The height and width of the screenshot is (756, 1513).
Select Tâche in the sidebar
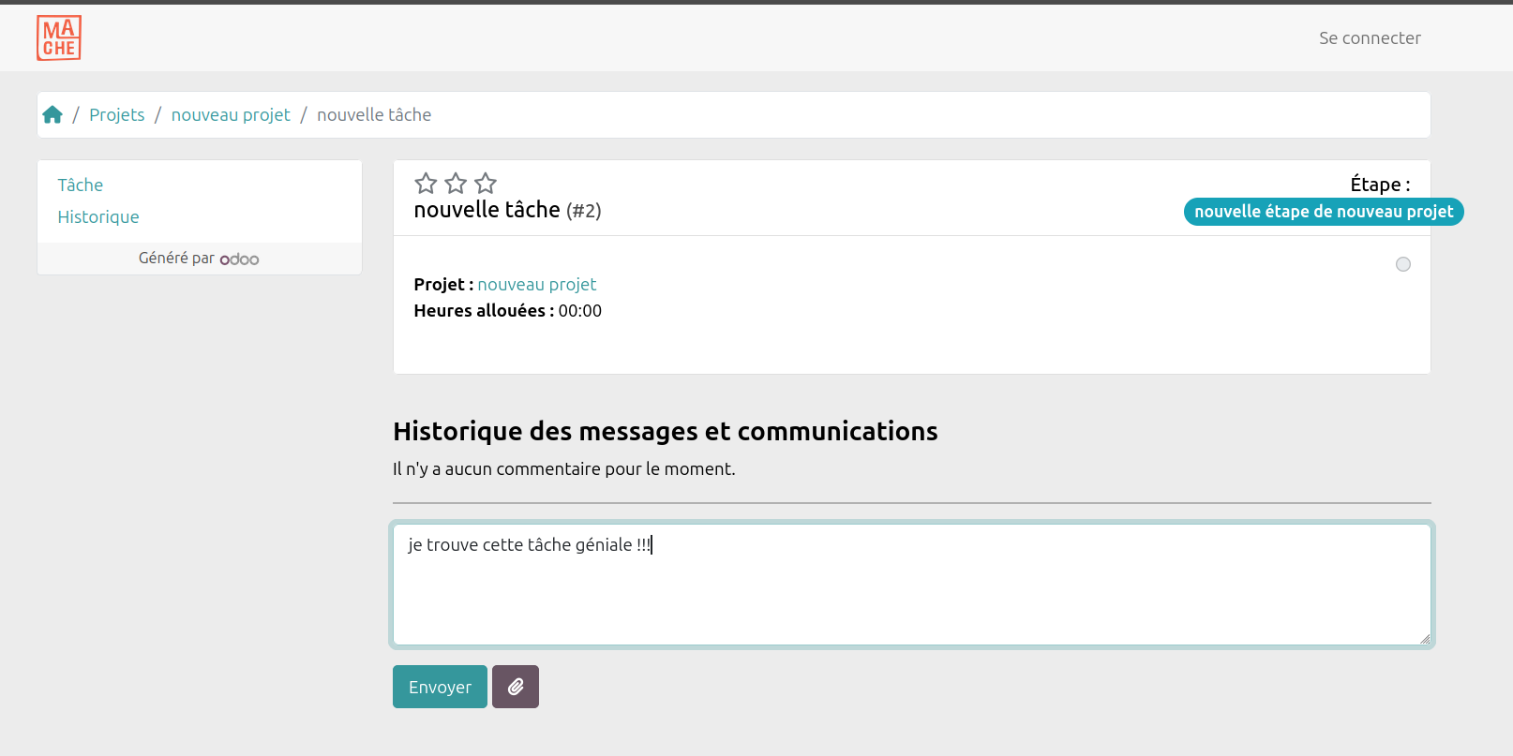(81, 185)
